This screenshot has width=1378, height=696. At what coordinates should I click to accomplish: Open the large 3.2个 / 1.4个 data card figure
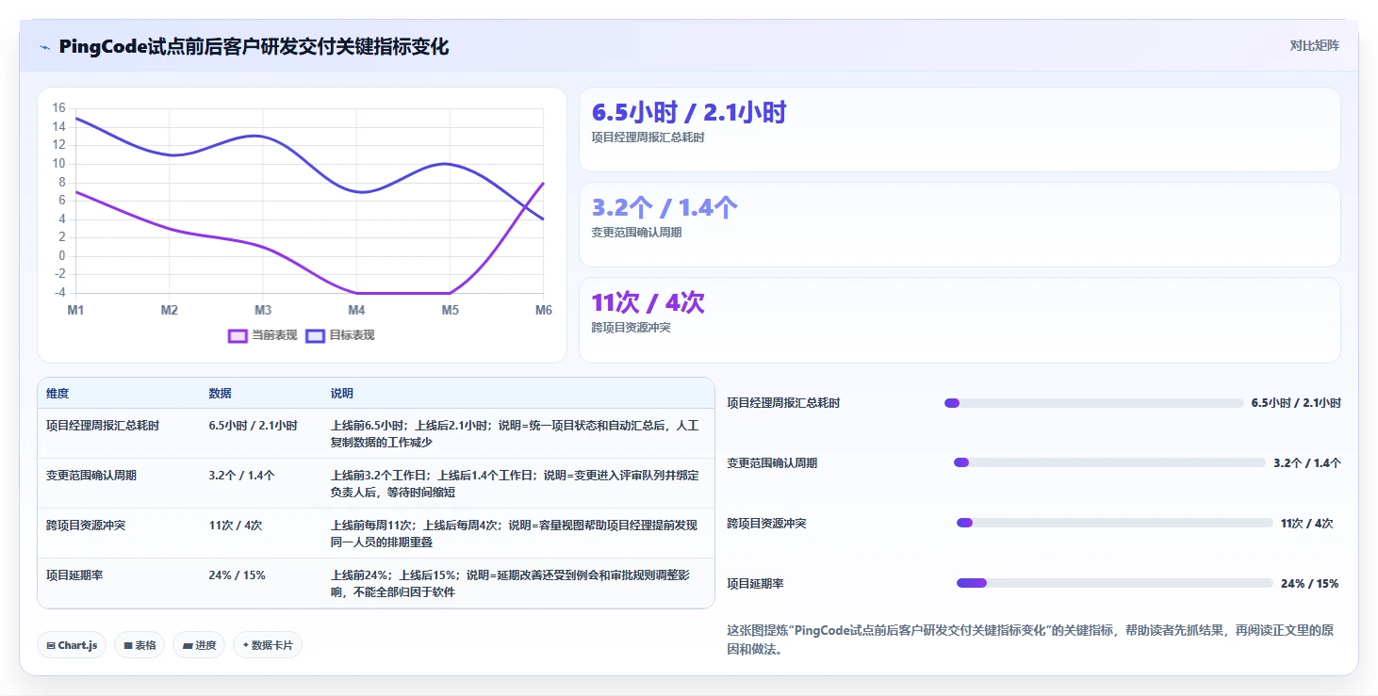[x=664, y=208]
